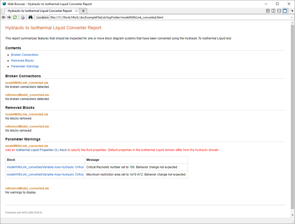295x224 pixels.
Task: Jump to the Broken Connections contents link
Action: pos(25,55)
